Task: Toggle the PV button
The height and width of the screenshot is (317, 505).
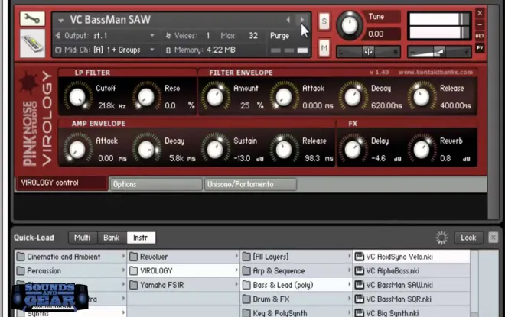Action: (x=480, y=48)
